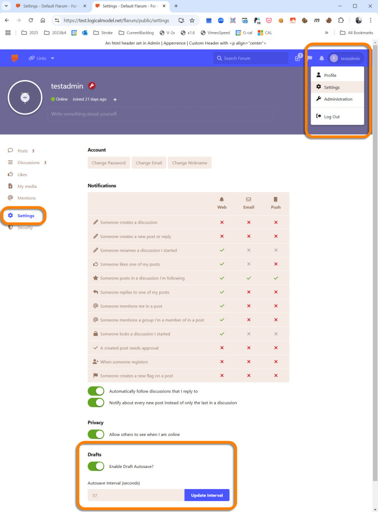Bookmark this page with the star icon
The image size is (378, 512).
point(192,20)
